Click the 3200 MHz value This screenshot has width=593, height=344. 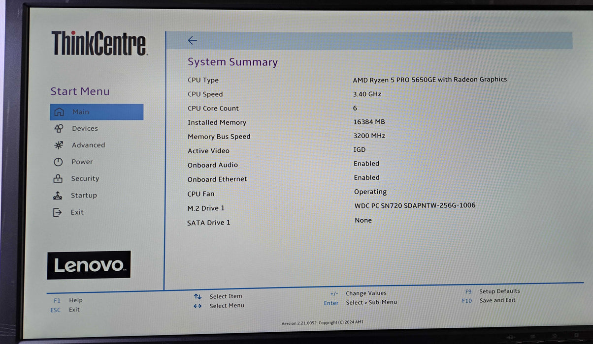click(369, 136)
